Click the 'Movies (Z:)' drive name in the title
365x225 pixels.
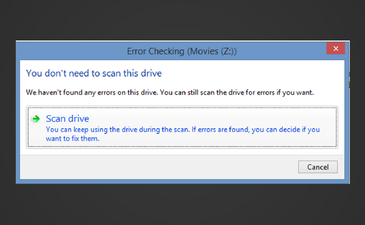[x=211, y=51]
